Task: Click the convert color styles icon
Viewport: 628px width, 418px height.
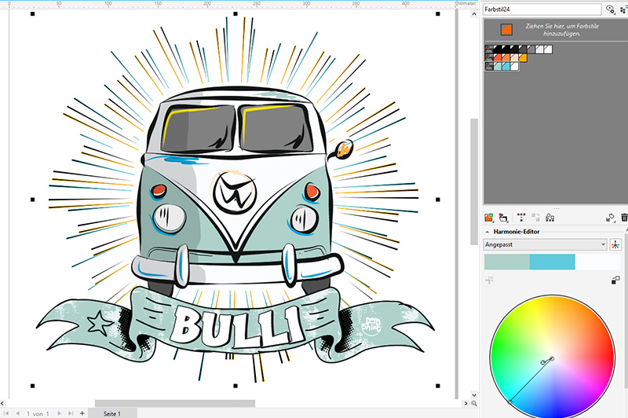Action: point(550,218)
